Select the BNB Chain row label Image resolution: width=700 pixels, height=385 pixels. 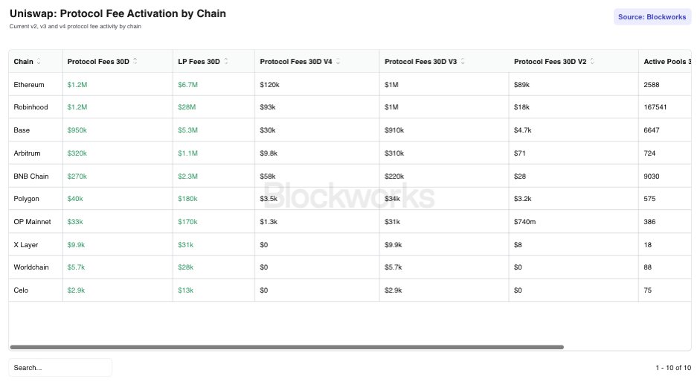coord(30,176)
